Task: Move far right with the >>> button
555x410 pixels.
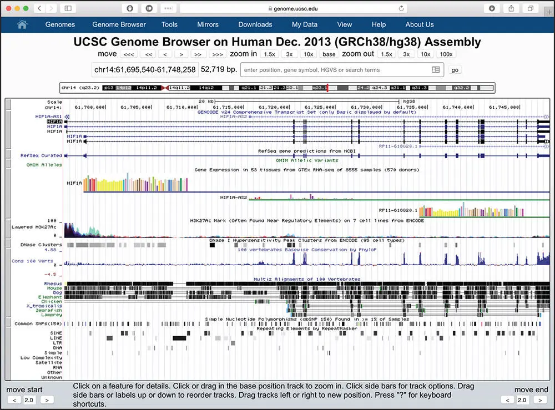Action: click(x=218, y=54)
